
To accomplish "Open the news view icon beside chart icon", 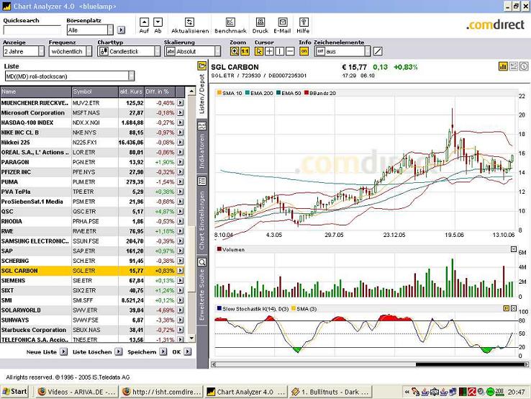I will (514, 66).
